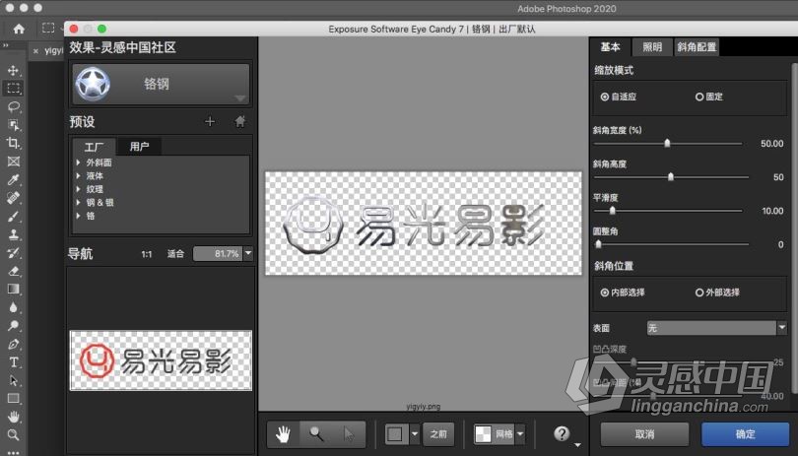The height and width of the screenshot is (456, 798).
Task: Select the Zoom tool in Photoshop toolbar
Action: pyautogui.click(x=13, y=435)
